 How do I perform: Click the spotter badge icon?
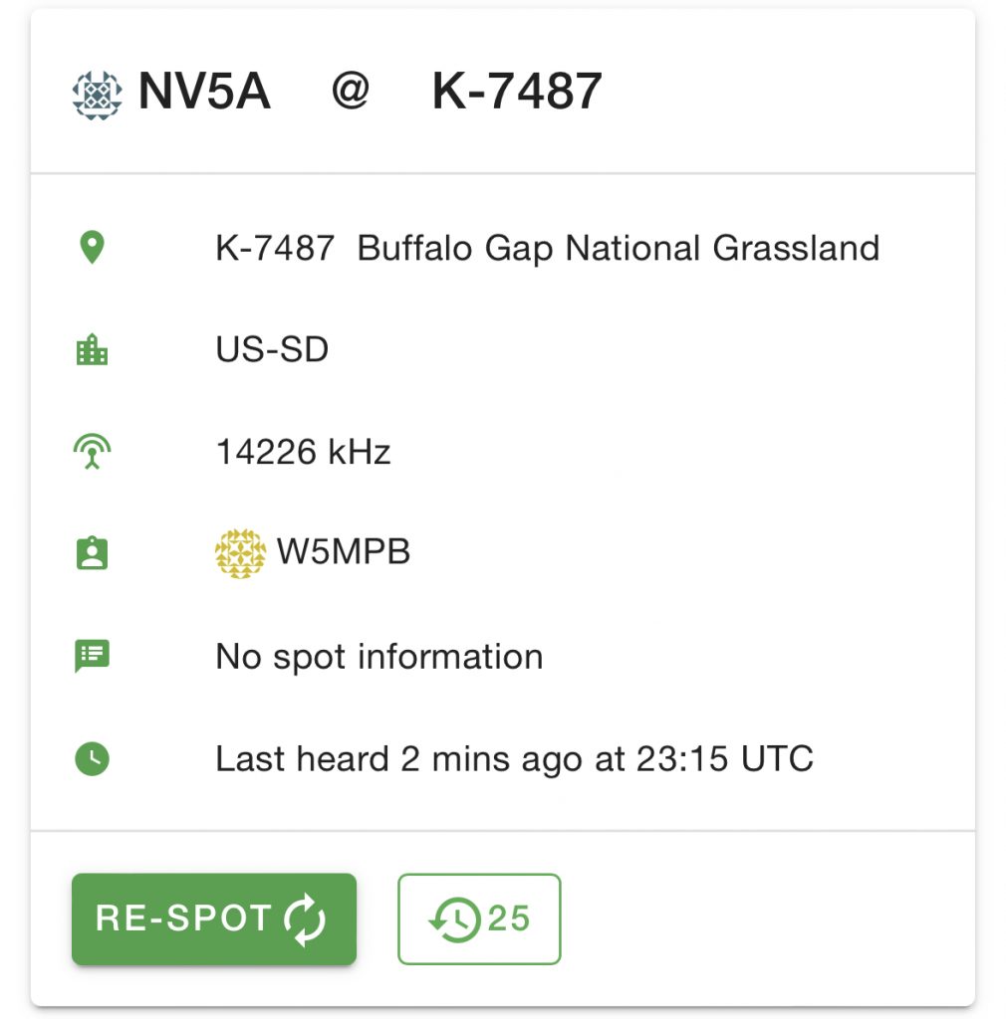(x=92, y=554)
